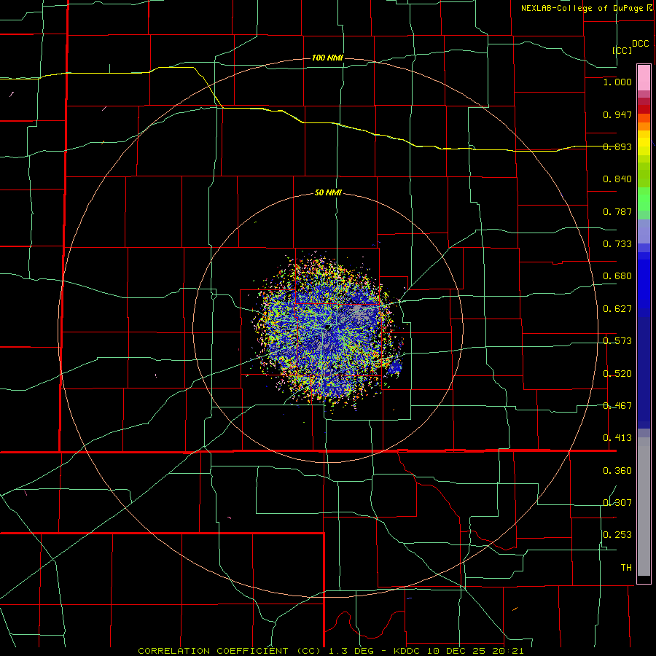
Task: Click the CORRELATION COEFFICIENT (CC) footer caption
Action: [x=230, y=651]
